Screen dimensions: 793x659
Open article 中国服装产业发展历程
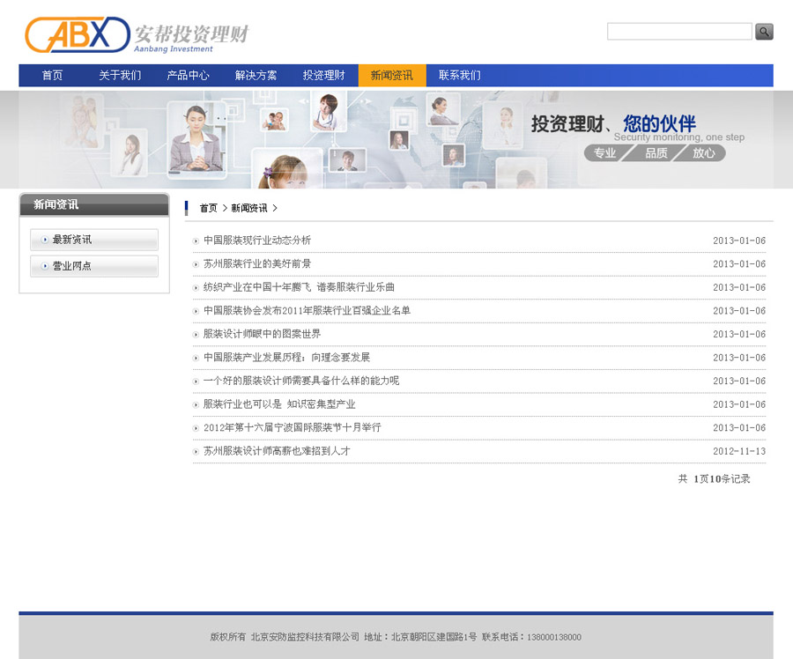point(286,357)
